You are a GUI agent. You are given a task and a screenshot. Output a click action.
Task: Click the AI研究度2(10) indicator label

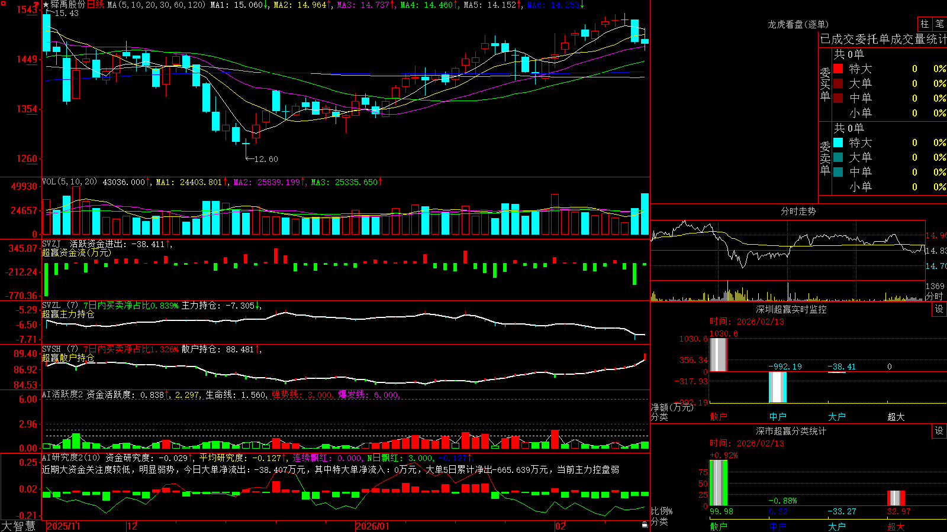point(71,458)
